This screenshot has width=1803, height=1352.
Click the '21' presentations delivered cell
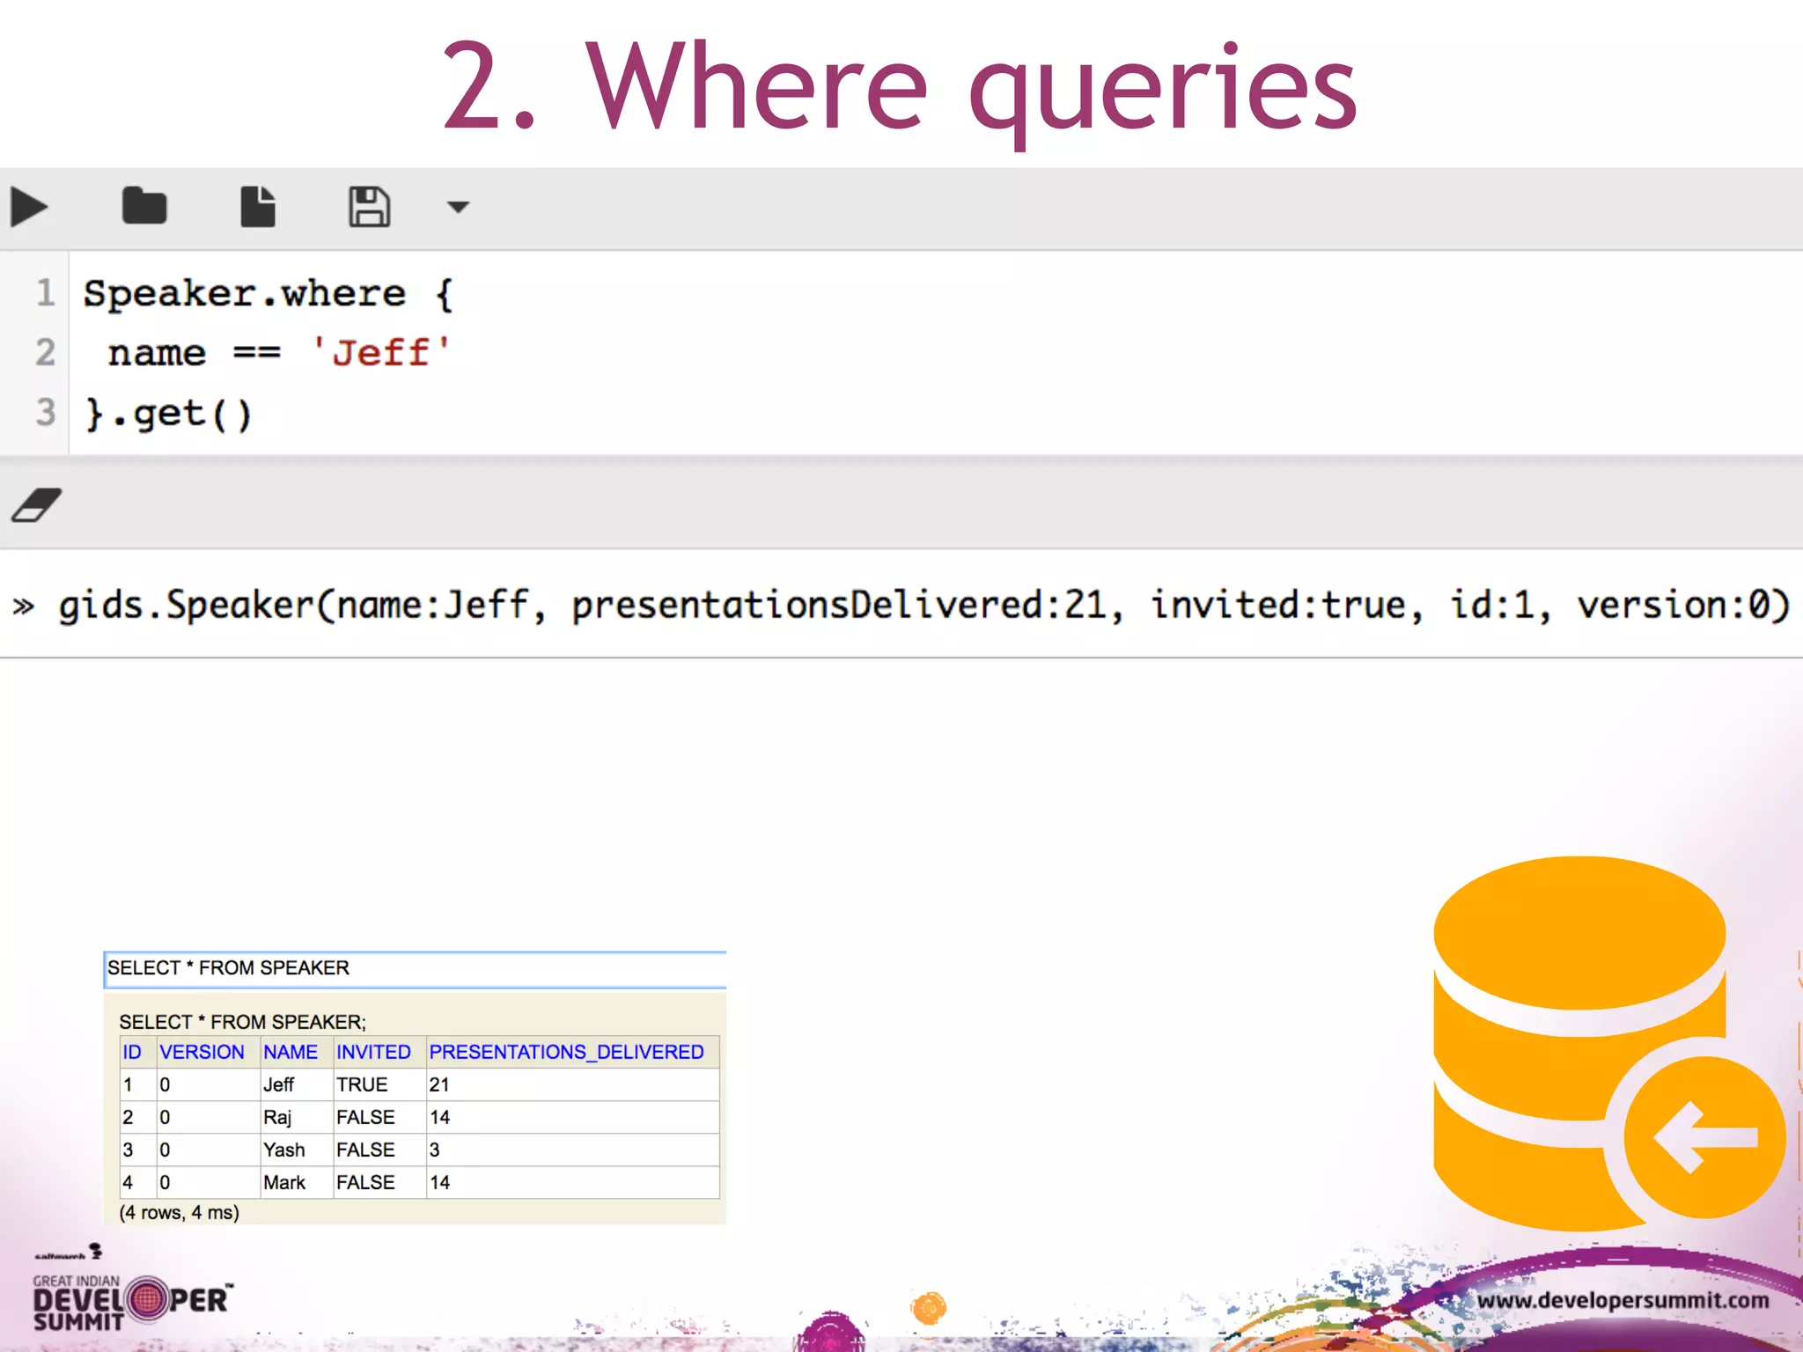572,1084
